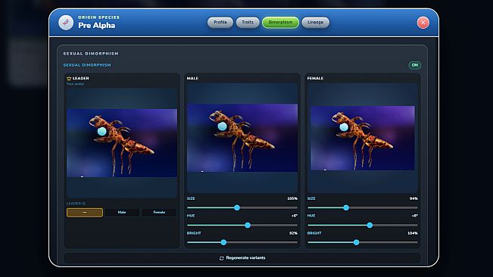
Task: Open the Lineage tab
Action: (x=315, y=22)
